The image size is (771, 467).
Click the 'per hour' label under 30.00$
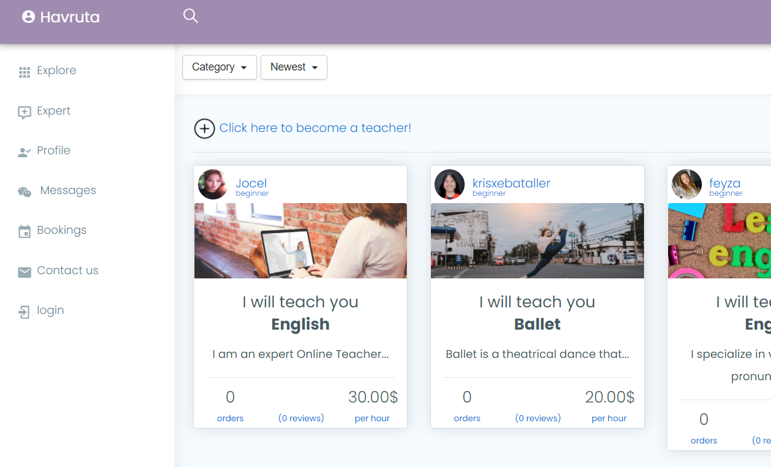coord(372,418)
